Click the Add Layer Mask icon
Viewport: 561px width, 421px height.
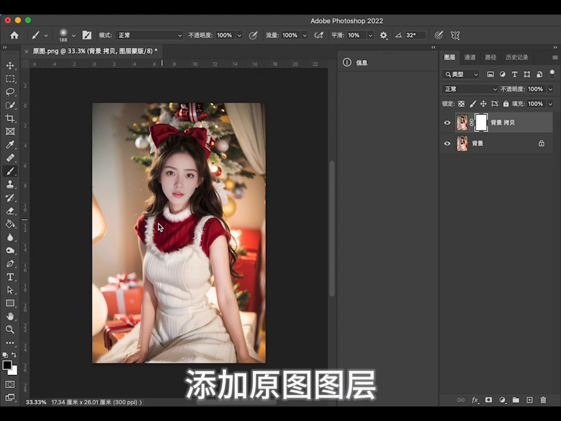coord(488,400)
